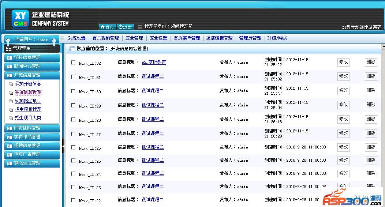This screenshot has height=207, width=385.
Task: Click the 退出 logout power icon
Action: [125, 27]
